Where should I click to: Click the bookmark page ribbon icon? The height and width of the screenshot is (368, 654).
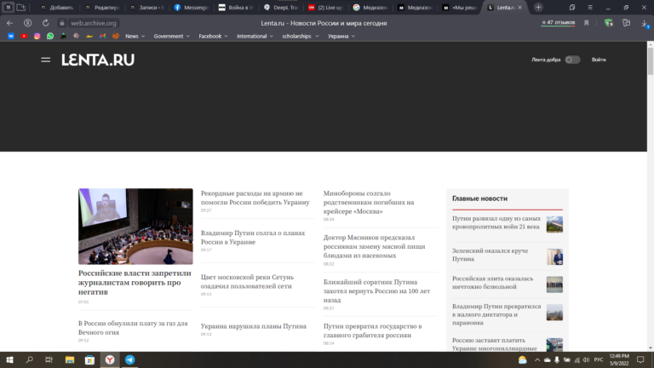pos(587,23)
